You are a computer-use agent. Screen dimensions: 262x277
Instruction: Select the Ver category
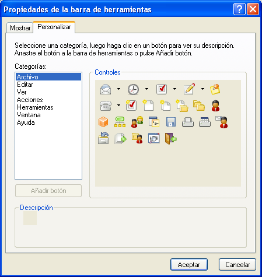[48, 92]
